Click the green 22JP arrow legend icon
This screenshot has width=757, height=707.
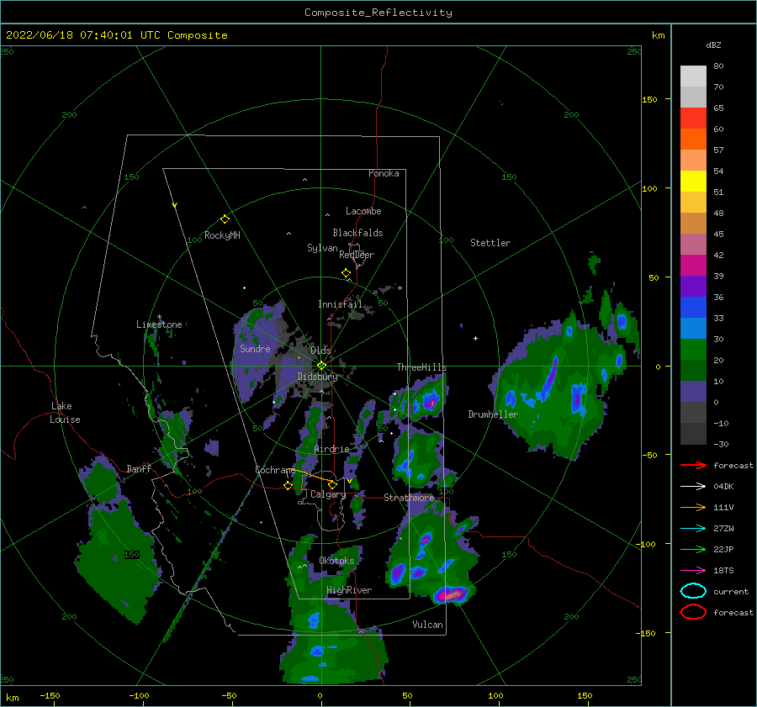tap(693, 549)
